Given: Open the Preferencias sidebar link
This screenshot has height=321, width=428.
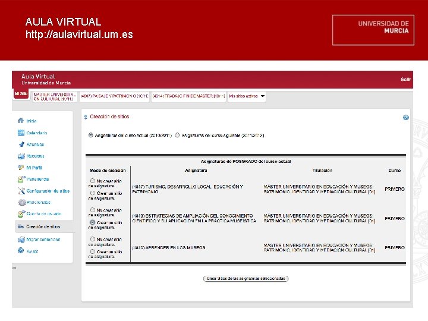Looking at the screenshot, I should [x=39, y=202].
